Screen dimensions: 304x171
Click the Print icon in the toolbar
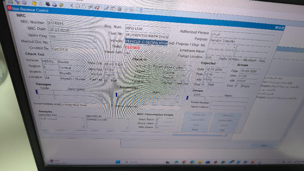click(x=54, y=4)
